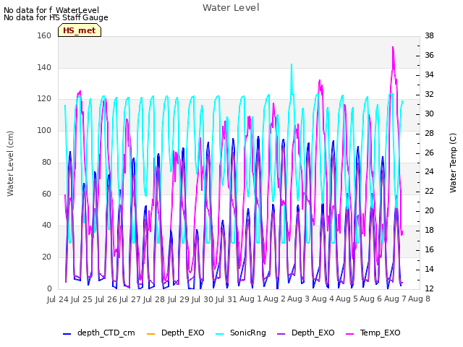
Task: Toggle orange Depth_EXO legend label
Action: tap(183, 333)
